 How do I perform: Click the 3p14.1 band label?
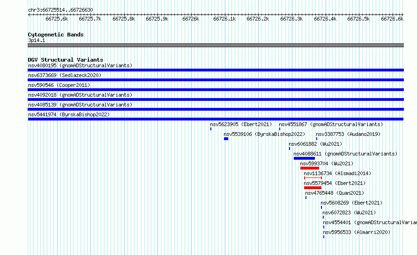[37, 40]
